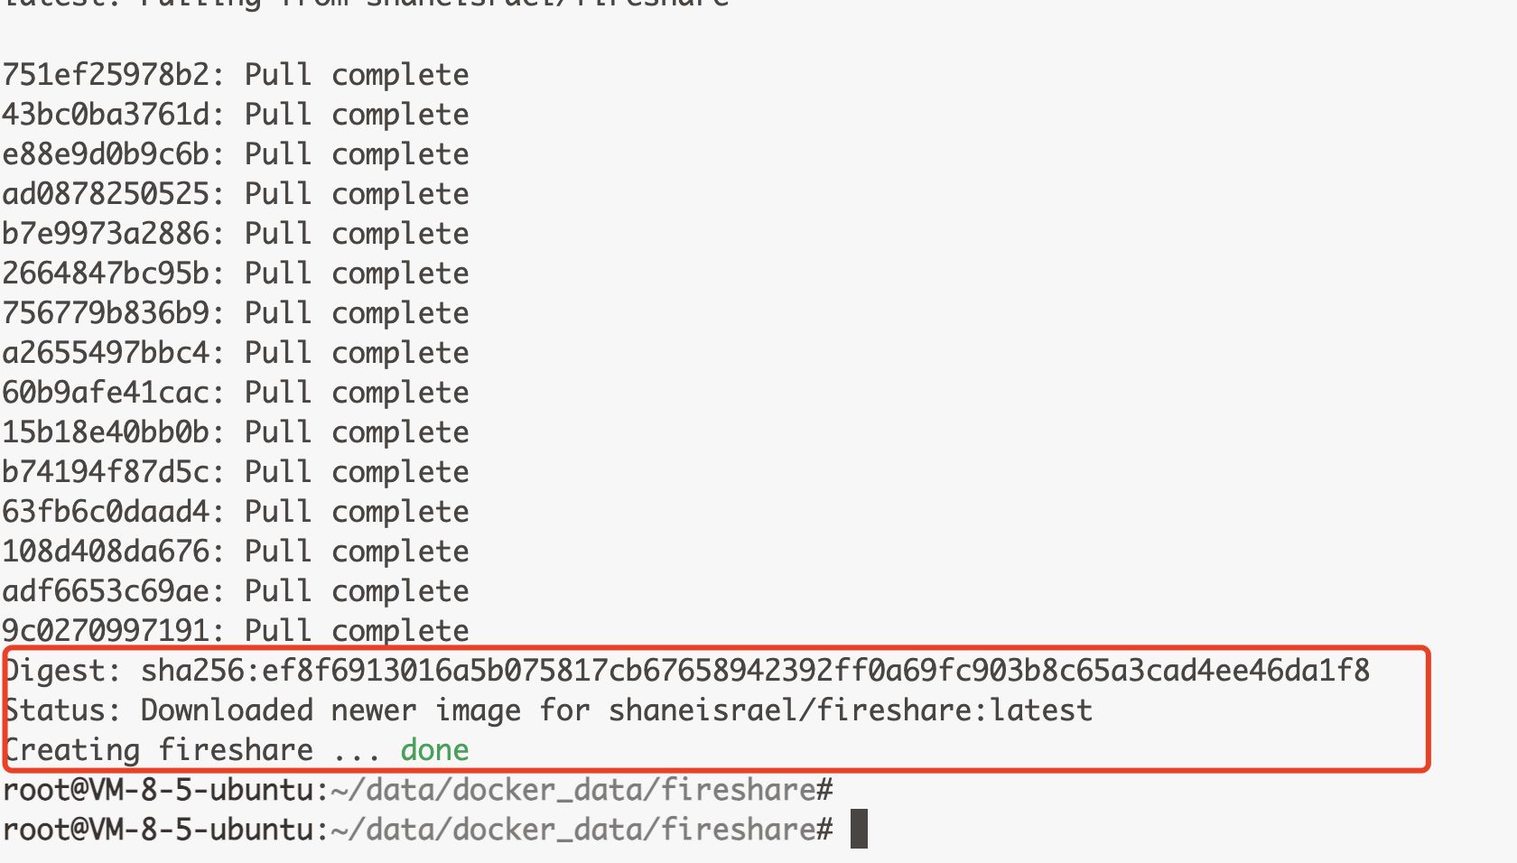The image size is (1517, 863).
Task: Click the 756779b836b9 hash text
Action: 107,313
